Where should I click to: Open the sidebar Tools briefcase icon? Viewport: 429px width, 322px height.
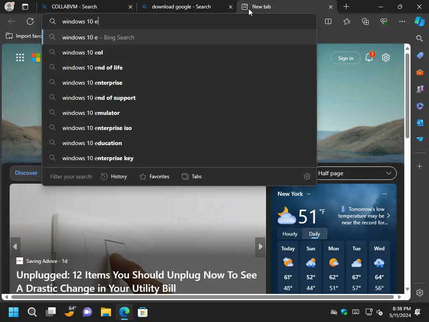pos(420,73)
